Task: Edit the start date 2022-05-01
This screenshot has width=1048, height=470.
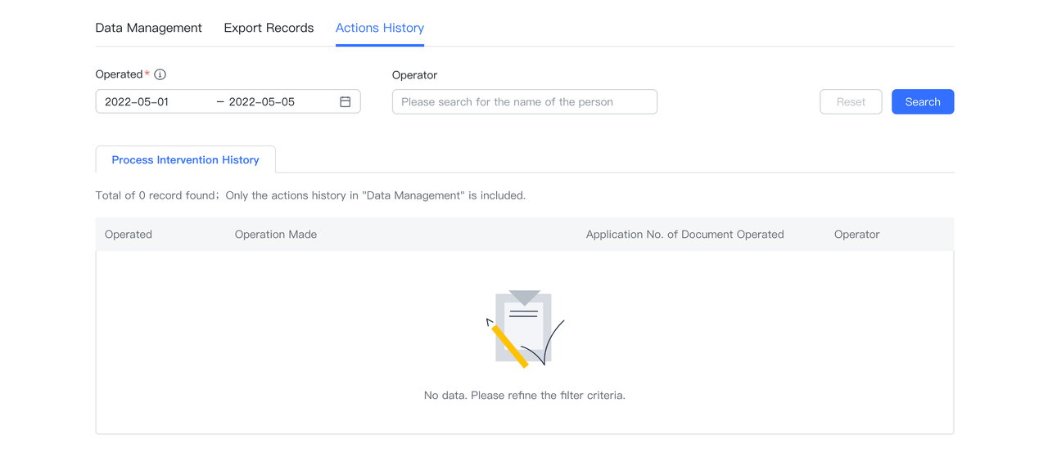Action: (x=137, y=102)
